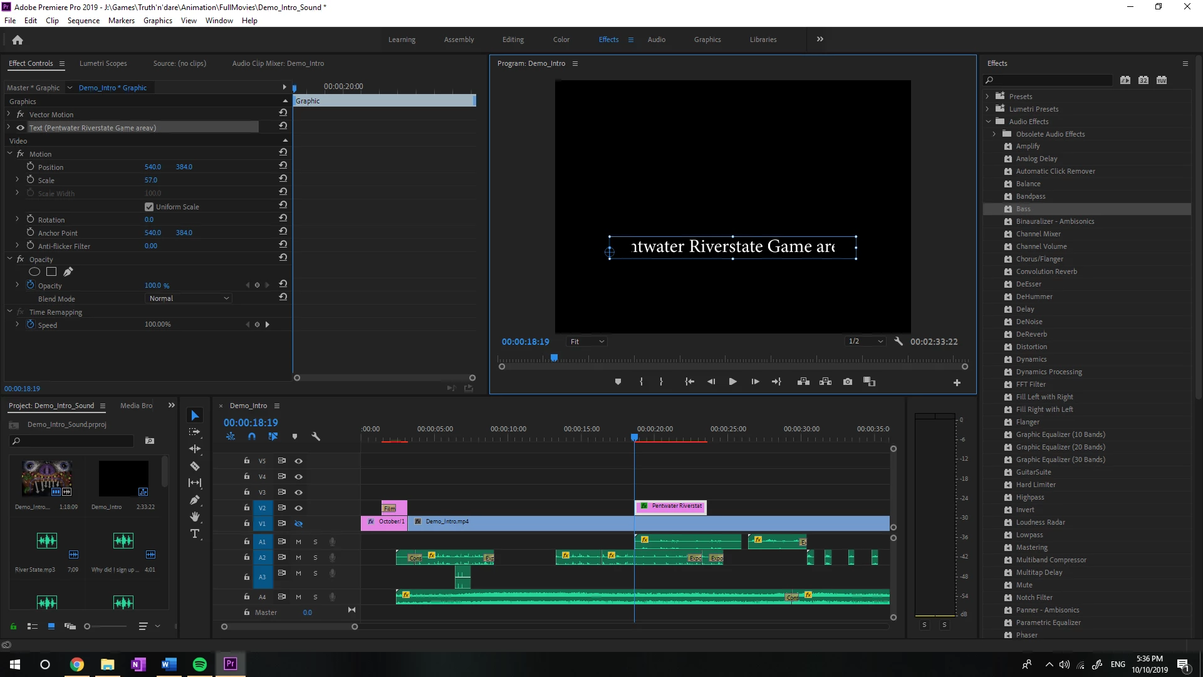
Task: Click the Home icon
Action: (x=18, y=40)
